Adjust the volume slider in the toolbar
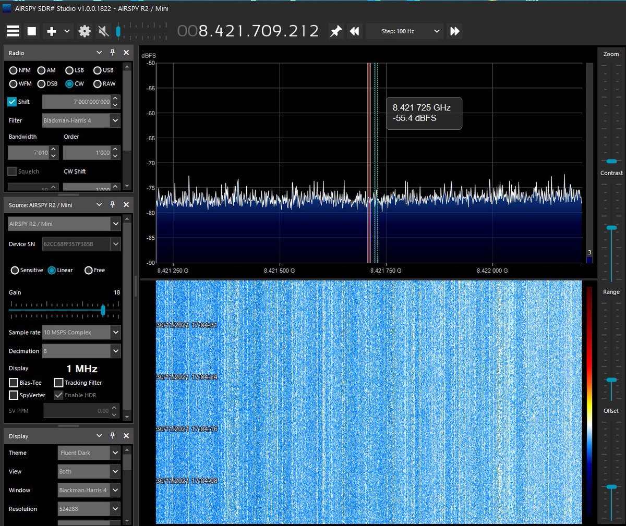Image resolution: width=626 pixels, height=526 pixels. click(118, 31)
